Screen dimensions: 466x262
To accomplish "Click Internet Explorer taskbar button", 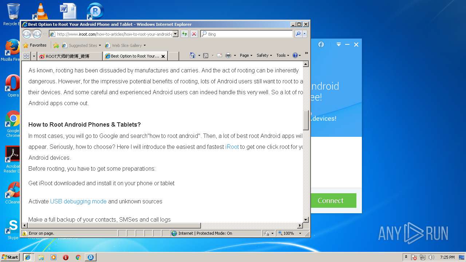I will tap(28, 257).
